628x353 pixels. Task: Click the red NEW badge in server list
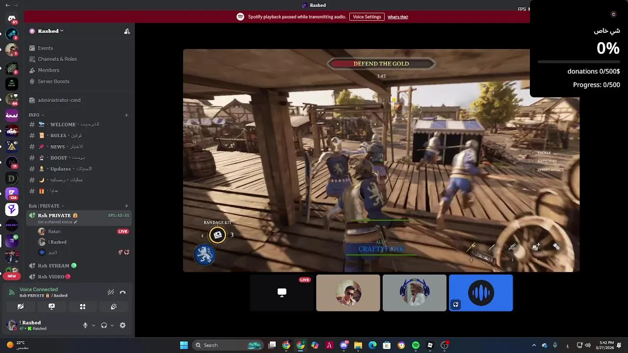[12, 276]
